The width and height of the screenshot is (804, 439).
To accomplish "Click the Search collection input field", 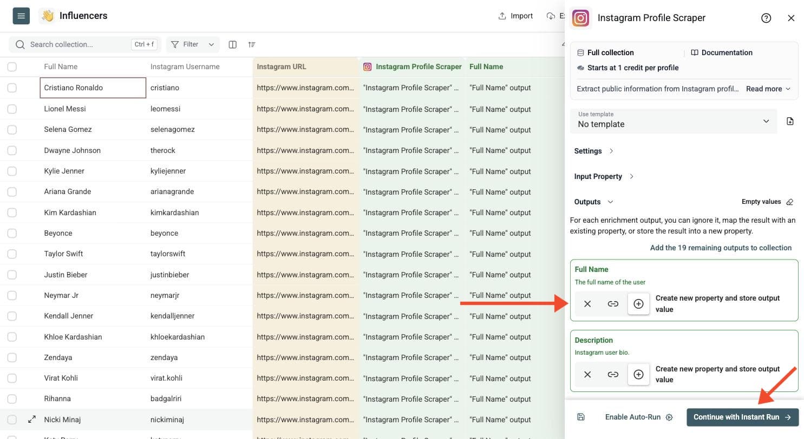I will point(85,44).
